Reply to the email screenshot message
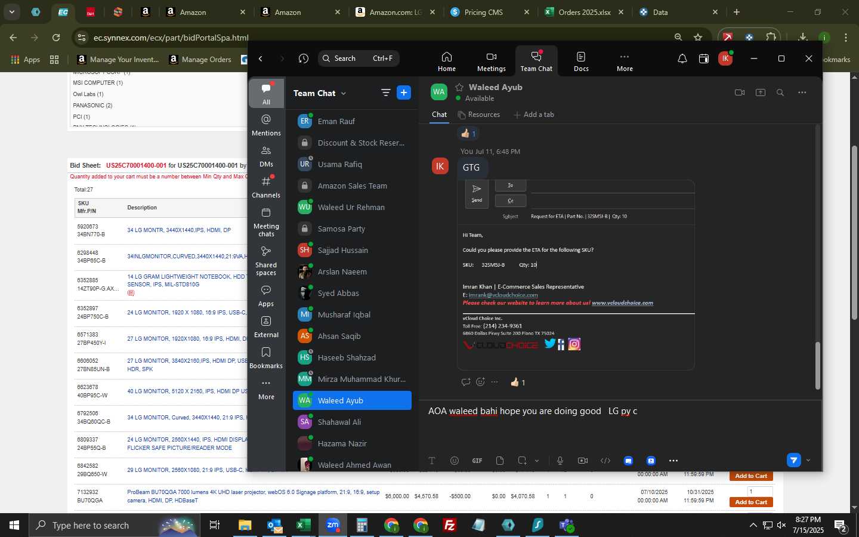Screen dimensions: 859x537 465,382
